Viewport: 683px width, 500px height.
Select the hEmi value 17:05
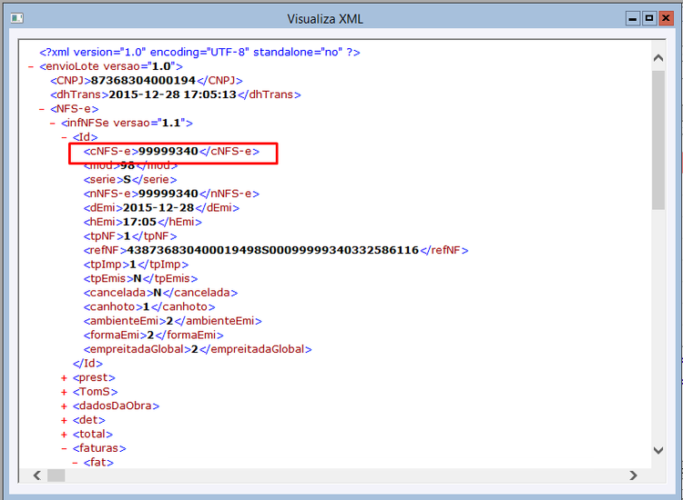[x=139, y=222]
